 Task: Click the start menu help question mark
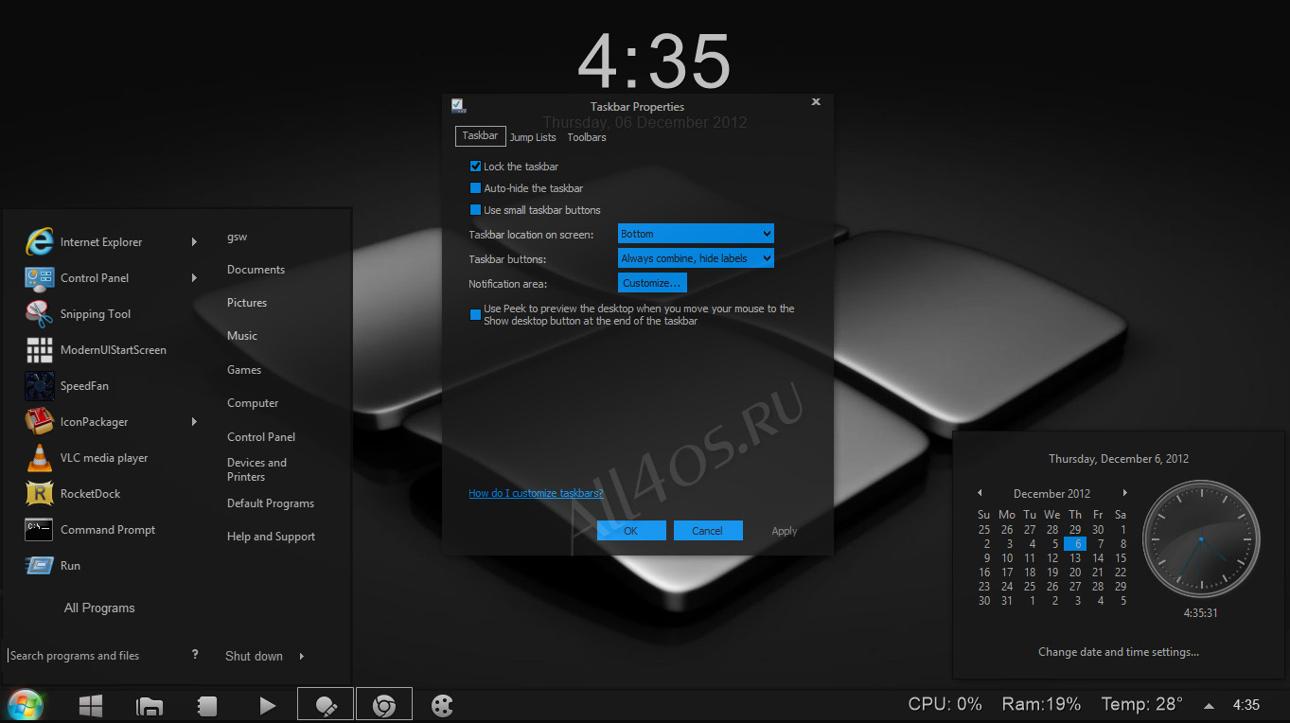tap(195, 654)
